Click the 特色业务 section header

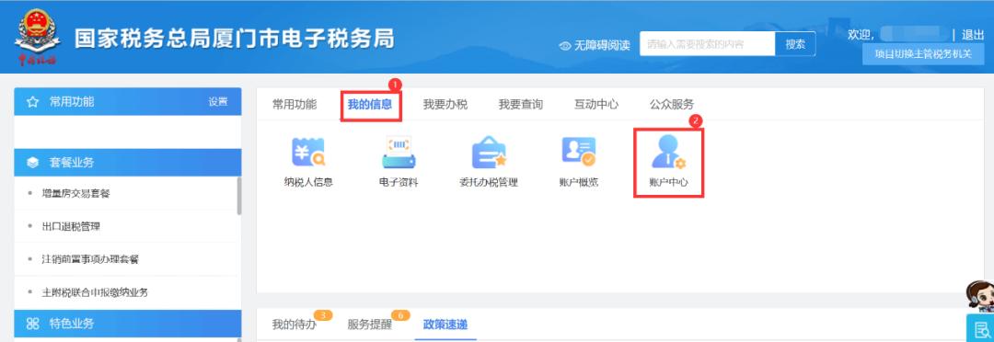pyautogui.click(x=127, y=324)
